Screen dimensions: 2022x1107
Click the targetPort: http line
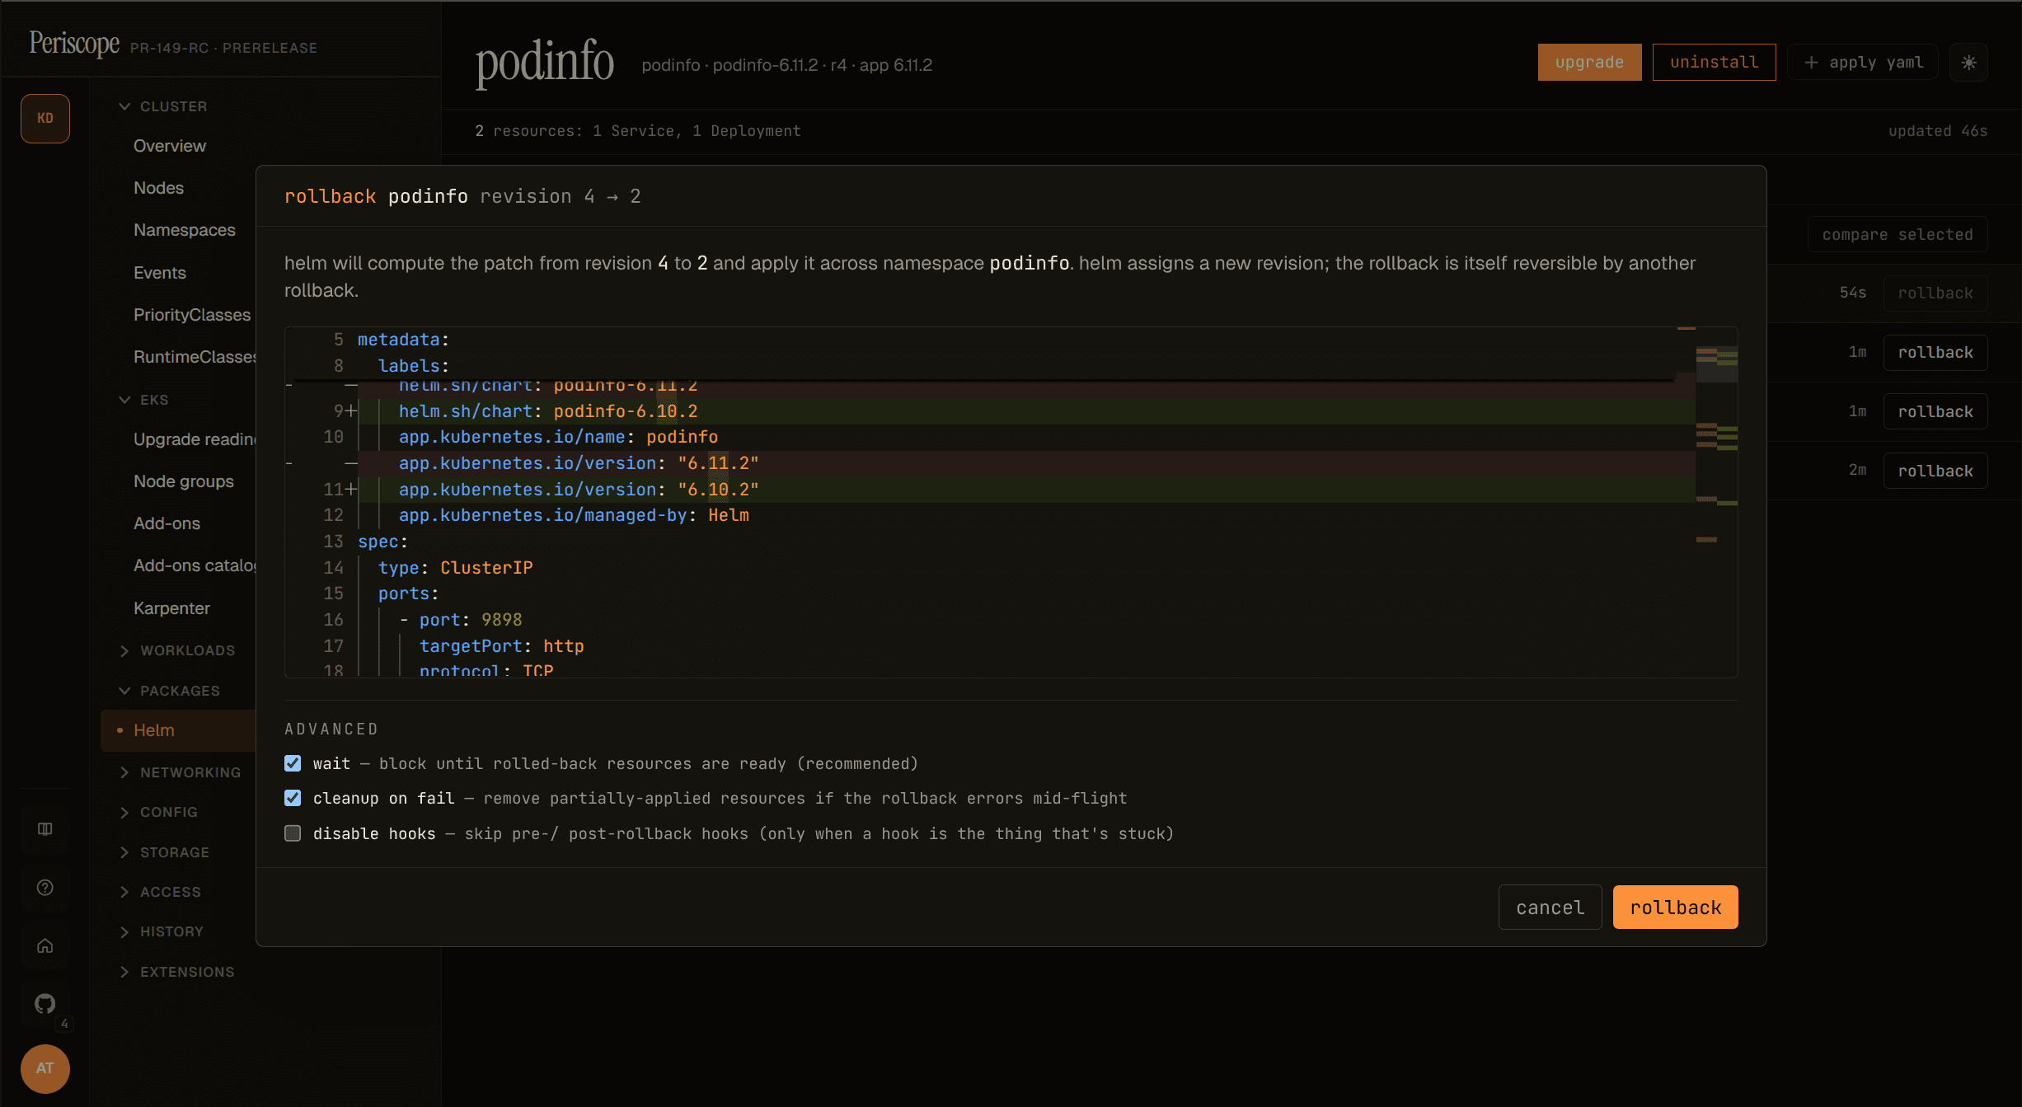[x=501, y=646]
